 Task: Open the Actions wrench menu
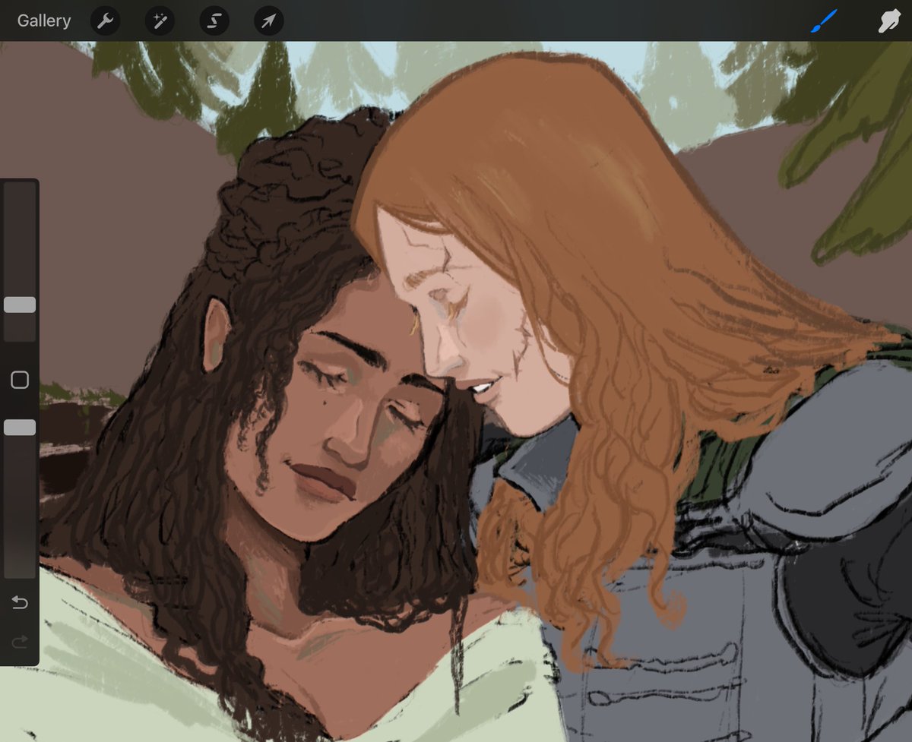[x=105, y=21]
